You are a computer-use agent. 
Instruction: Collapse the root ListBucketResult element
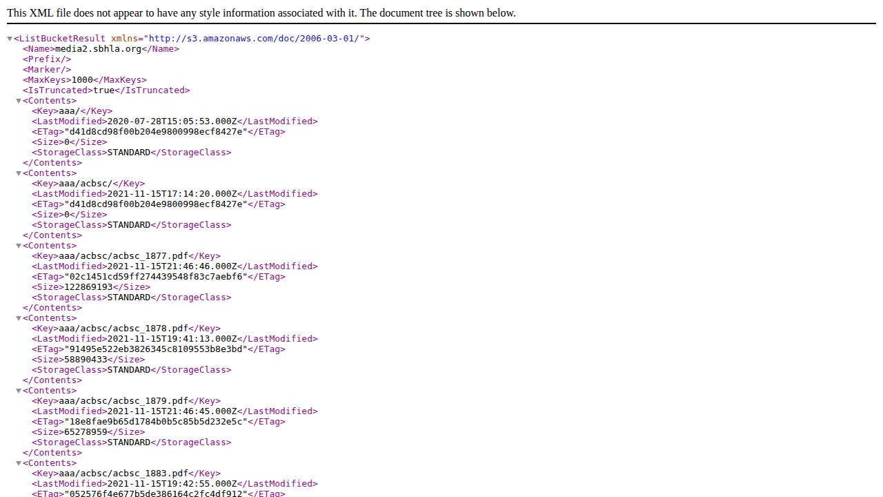[10, 38]
